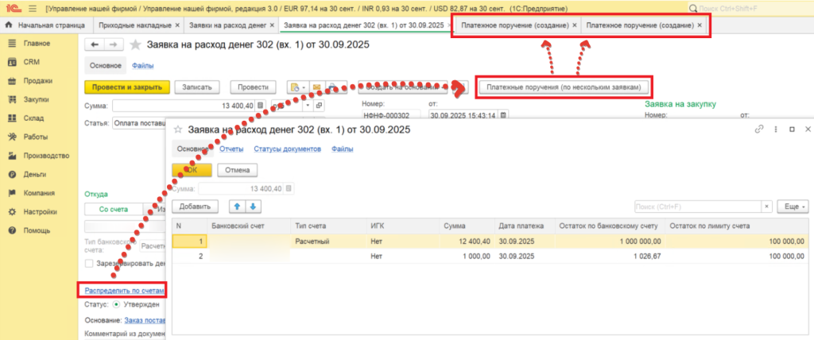Copy link icon in dialog header

coord(758,129)
